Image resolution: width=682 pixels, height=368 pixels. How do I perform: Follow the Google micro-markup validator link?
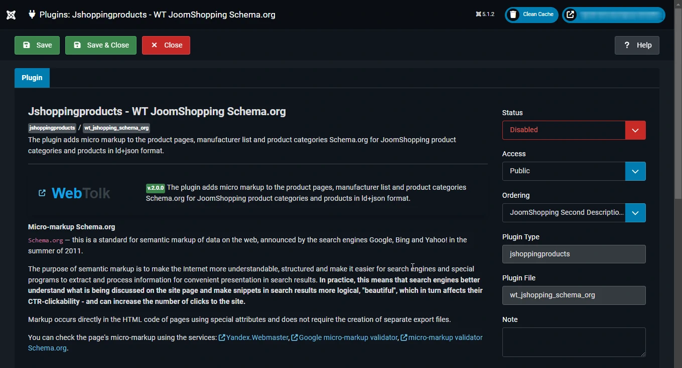click(348, 337)
